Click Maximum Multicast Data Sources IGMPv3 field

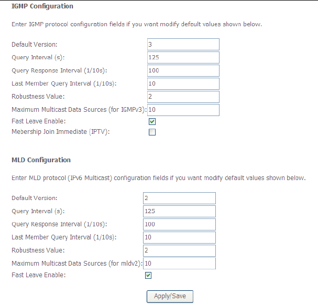pos(183,110)
